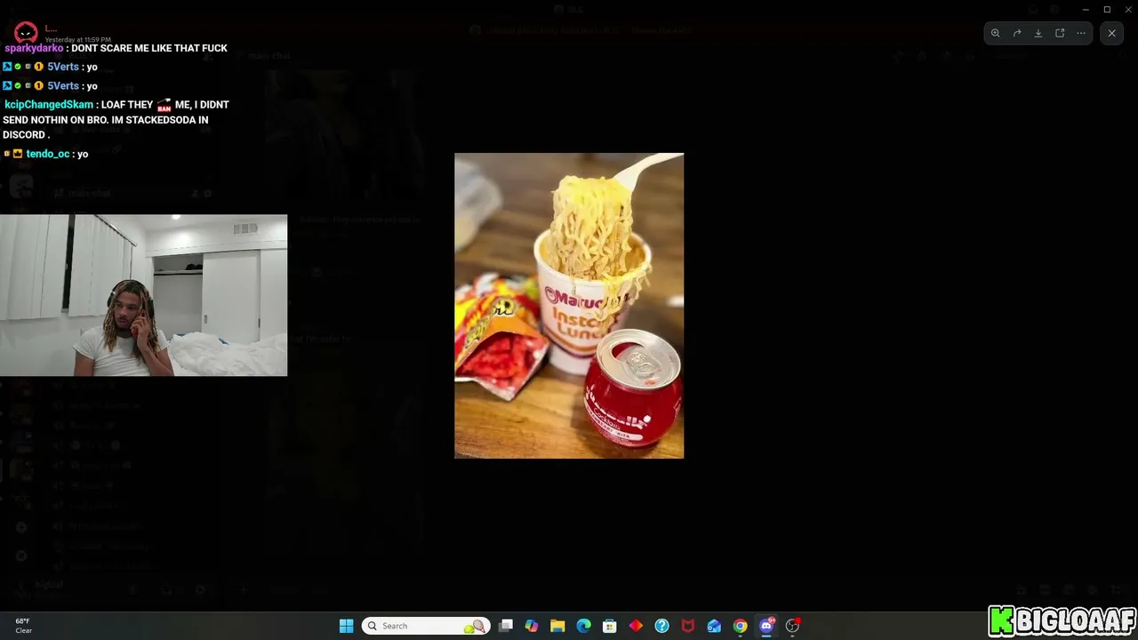
Task: Open the Windows Start menu
Action: click(x=347, y=626)
